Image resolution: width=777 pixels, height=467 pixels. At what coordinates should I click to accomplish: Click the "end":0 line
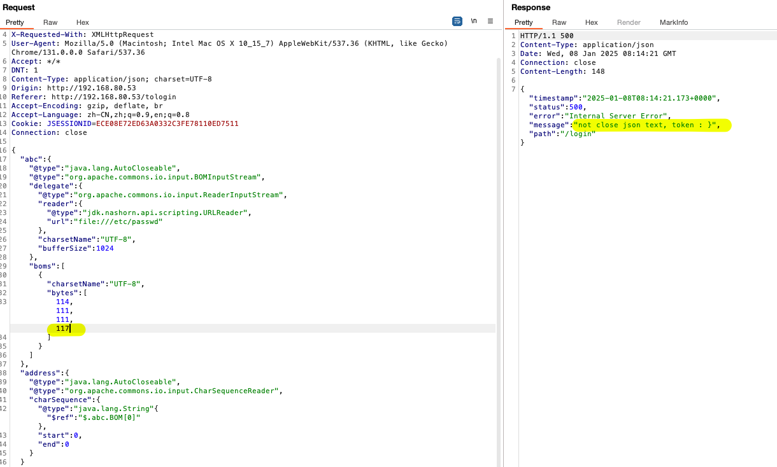point(53,444)
